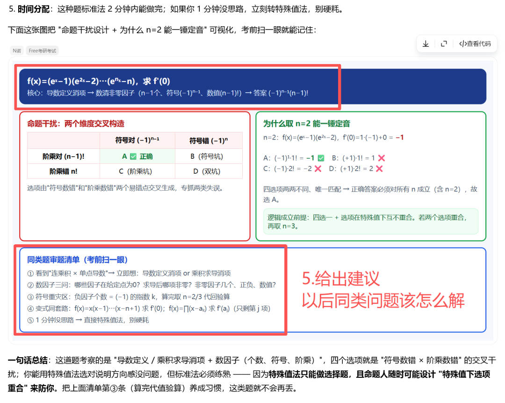Image resolution: width=505 pixels, height=403 pixels.
Task: Click the heading 为什么取 n=2 能一锤定音
Action: (307, 124)
